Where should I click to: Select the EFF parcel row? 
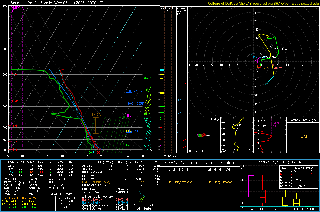click(41, 169)
